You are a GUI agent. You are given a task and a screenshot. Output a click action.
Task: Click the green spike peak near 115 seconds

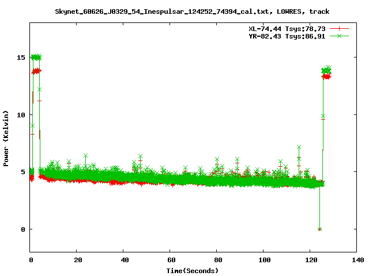pyautogui.click(x=299, y=147)
